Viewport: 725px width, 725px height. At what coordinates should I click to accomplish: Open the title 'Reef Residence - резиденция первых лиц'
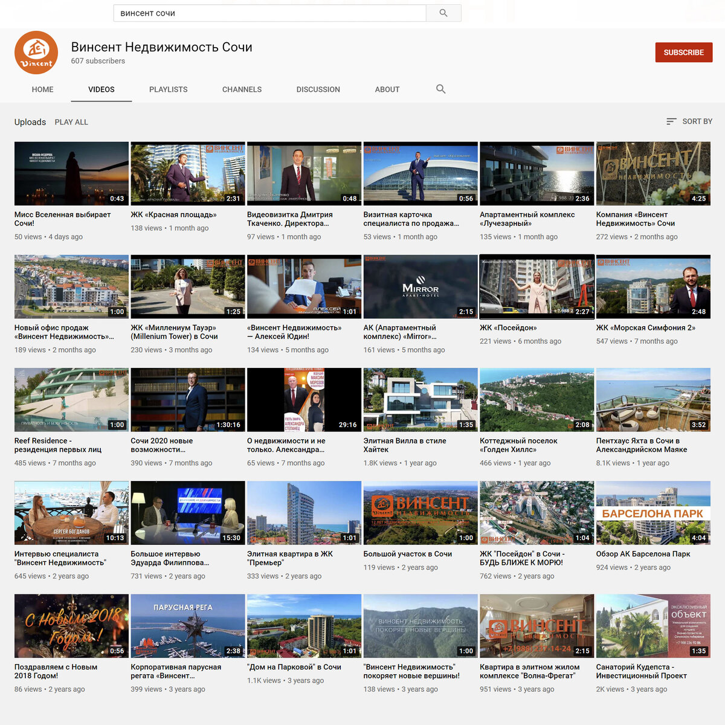[58, 445]
